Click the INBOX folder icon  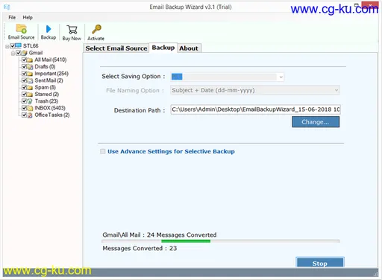[30, 108]
